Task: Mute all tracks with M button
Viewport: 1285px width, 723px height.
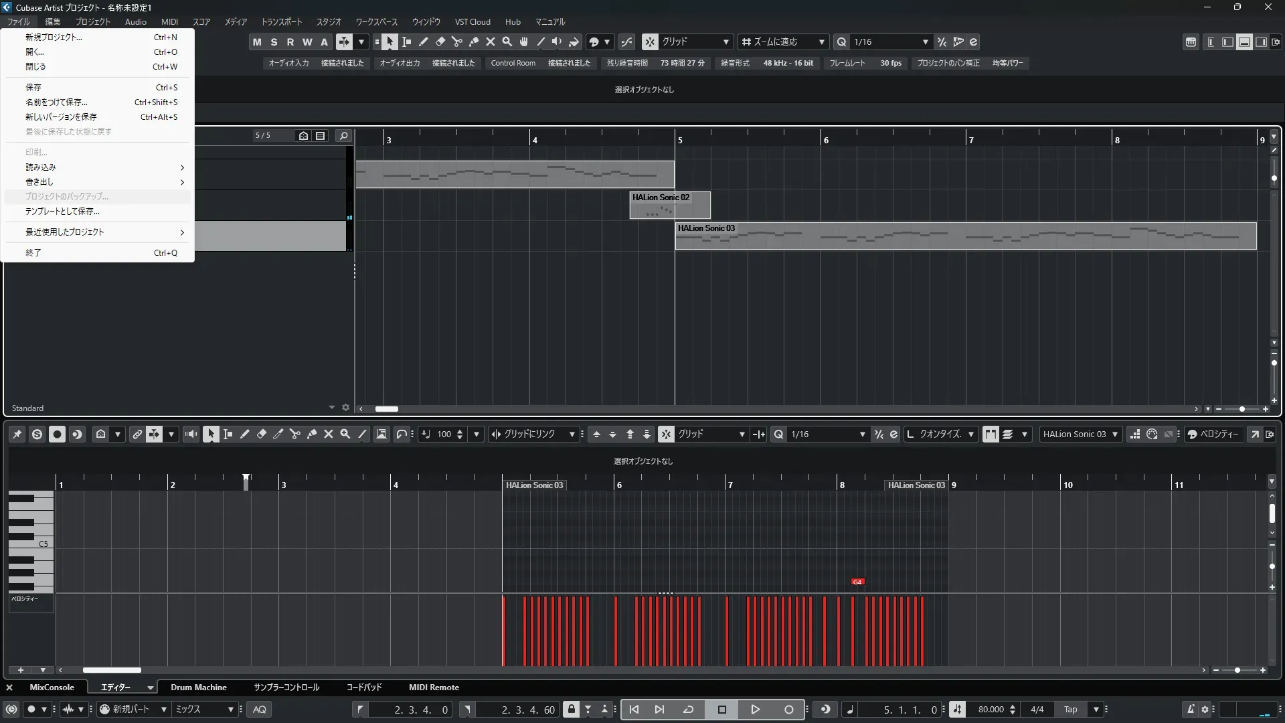Action: click(257, 42)
